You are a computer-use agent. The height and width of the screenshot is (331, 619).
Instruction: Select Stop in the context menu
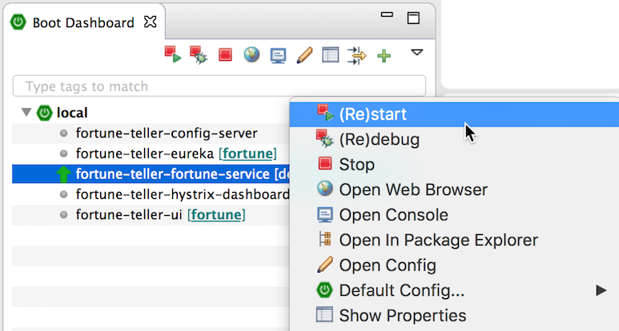click(x=454, y=165)
